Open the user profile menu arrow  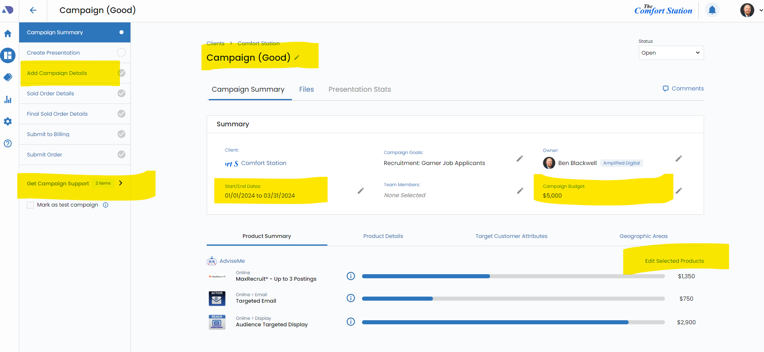pos(761,10)
